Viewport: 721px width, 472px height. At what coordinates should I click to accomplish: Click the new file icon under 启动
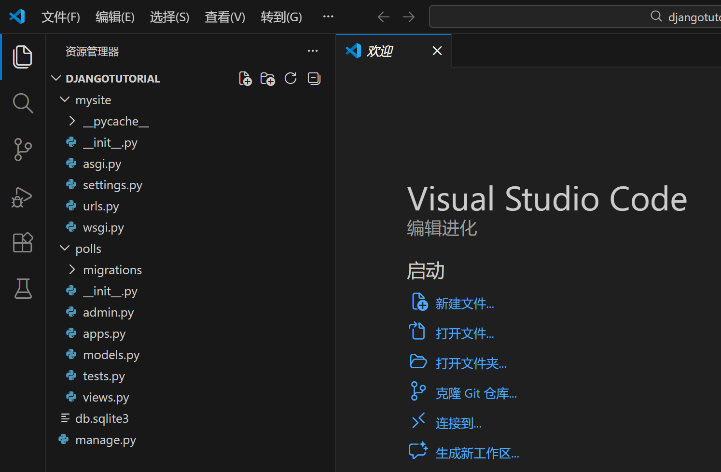(419, 302)
